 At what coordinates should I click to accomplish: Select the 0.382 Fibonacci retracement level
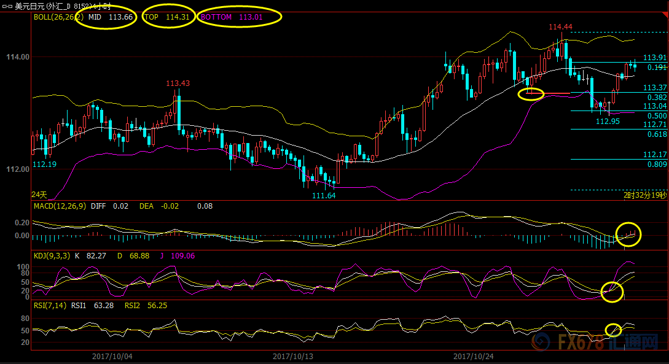(x=657, y=98)
